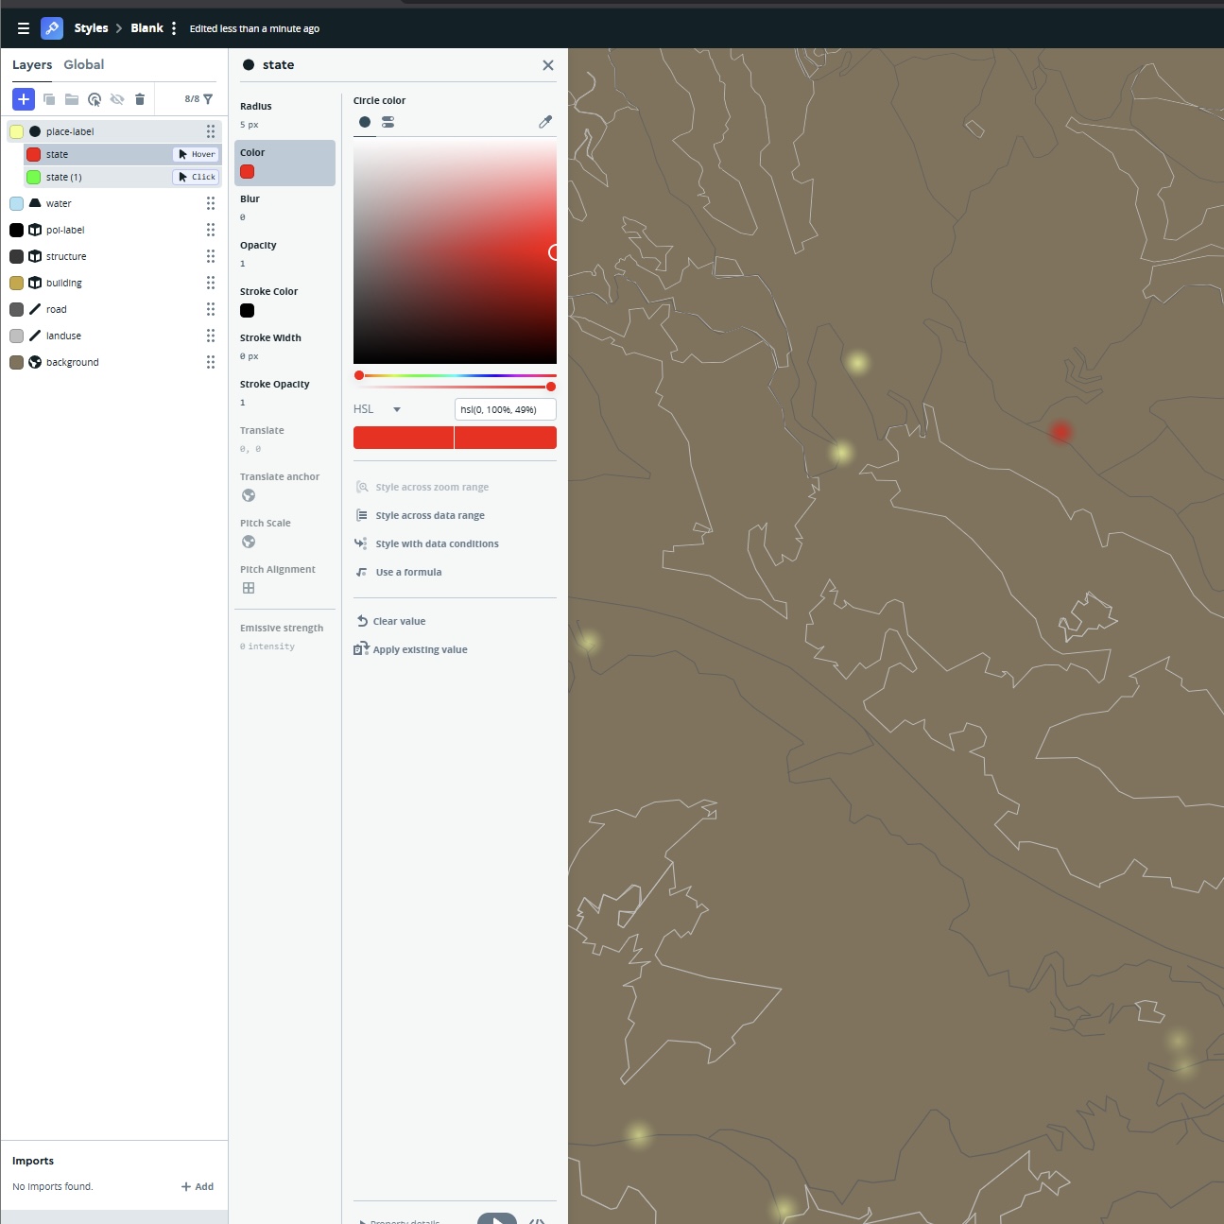
Task: Switch circle color input to gradient mode
Action: (388, 121)
